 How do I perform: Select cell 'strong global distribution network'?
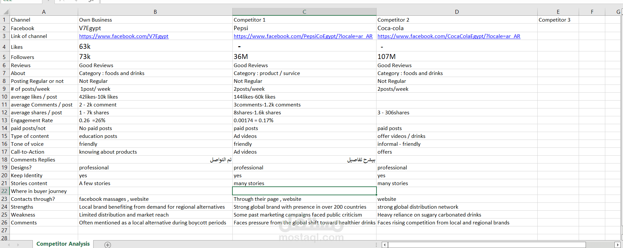tap(457, 207)
